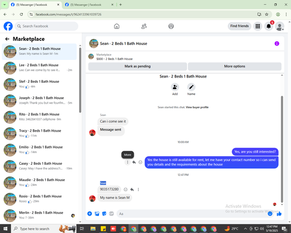Screen dimensions: 291x233
Task: Choose a sticker in the composer
Action: point(104,214)
